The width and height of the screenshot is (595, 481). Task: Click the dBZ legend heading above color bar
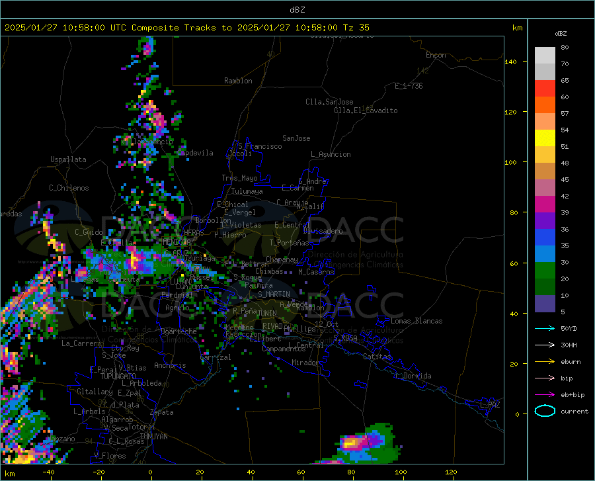click(x=561, y=33)
